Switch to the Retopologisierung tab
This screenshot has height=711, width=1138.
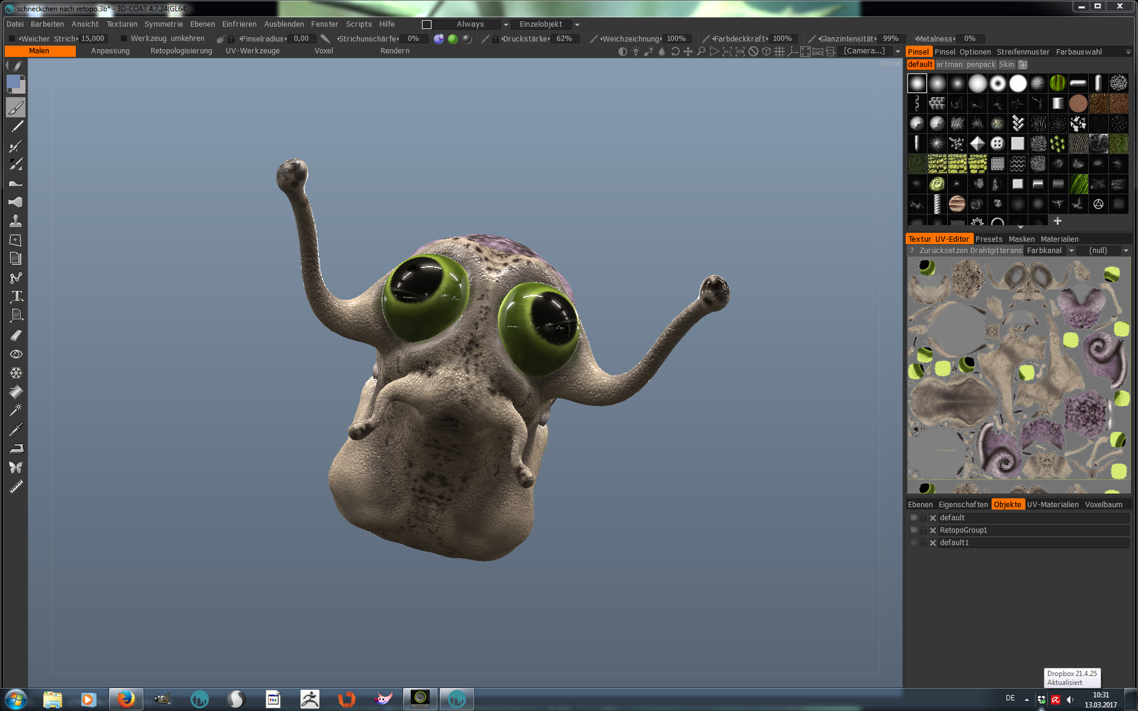(181, 51)
